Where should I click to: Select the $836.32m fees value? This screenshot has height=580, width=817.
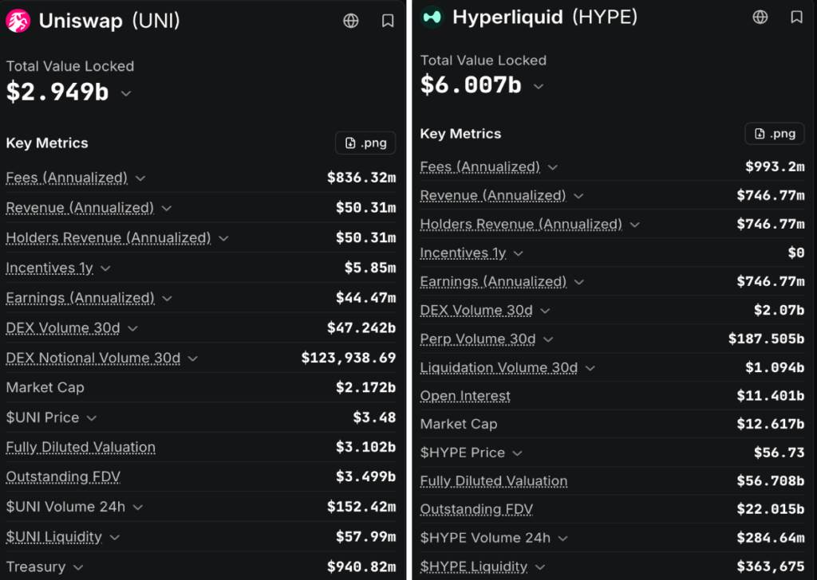(361, 178)
